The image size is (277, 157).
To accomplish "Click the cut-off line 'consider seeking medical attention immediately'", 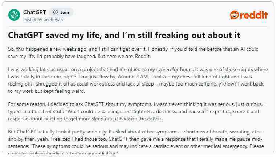I will (63, 153).
